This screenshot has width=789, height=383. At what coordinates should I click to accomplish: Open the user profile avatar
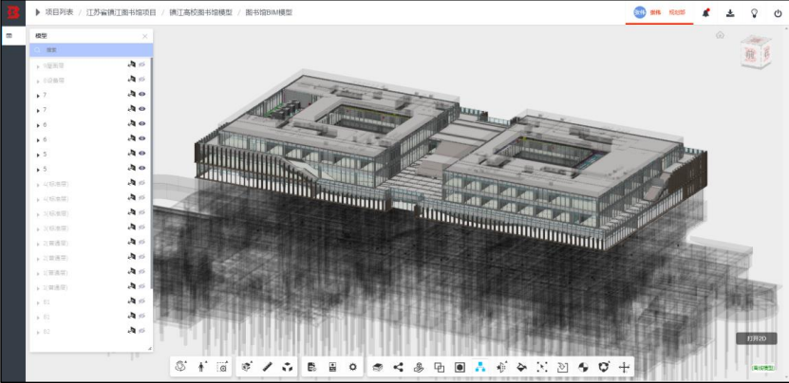[x=640, y=12]
